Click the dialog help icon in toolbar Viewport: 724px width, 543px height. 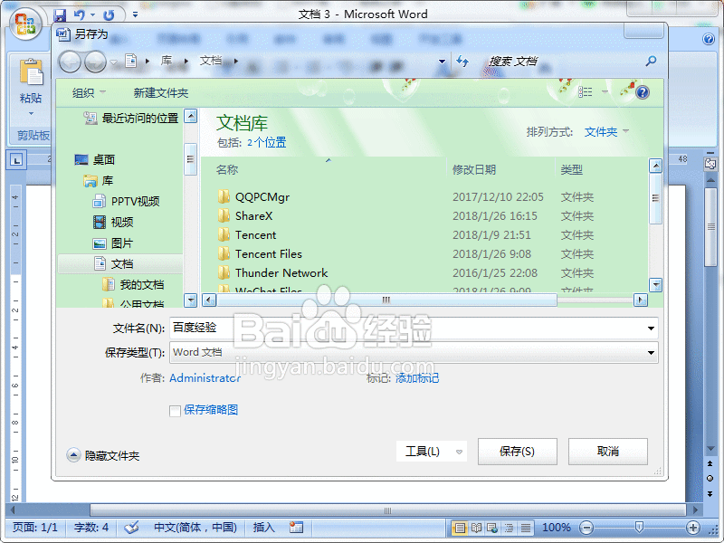click(643, 93)
